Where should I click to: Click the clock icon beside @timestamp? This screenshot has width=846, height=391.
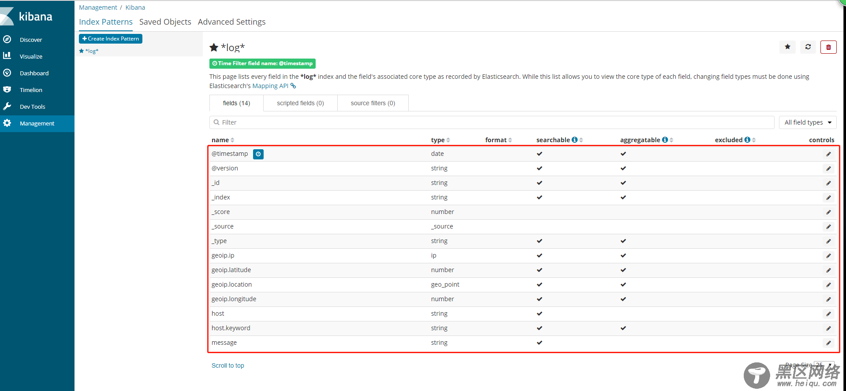[x=258, y=154]
